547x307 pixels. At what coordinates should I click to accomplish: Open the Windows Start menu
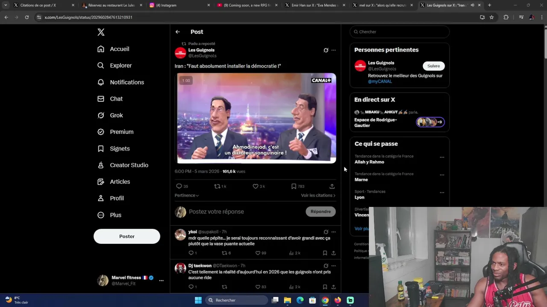(x=198, y=300)
